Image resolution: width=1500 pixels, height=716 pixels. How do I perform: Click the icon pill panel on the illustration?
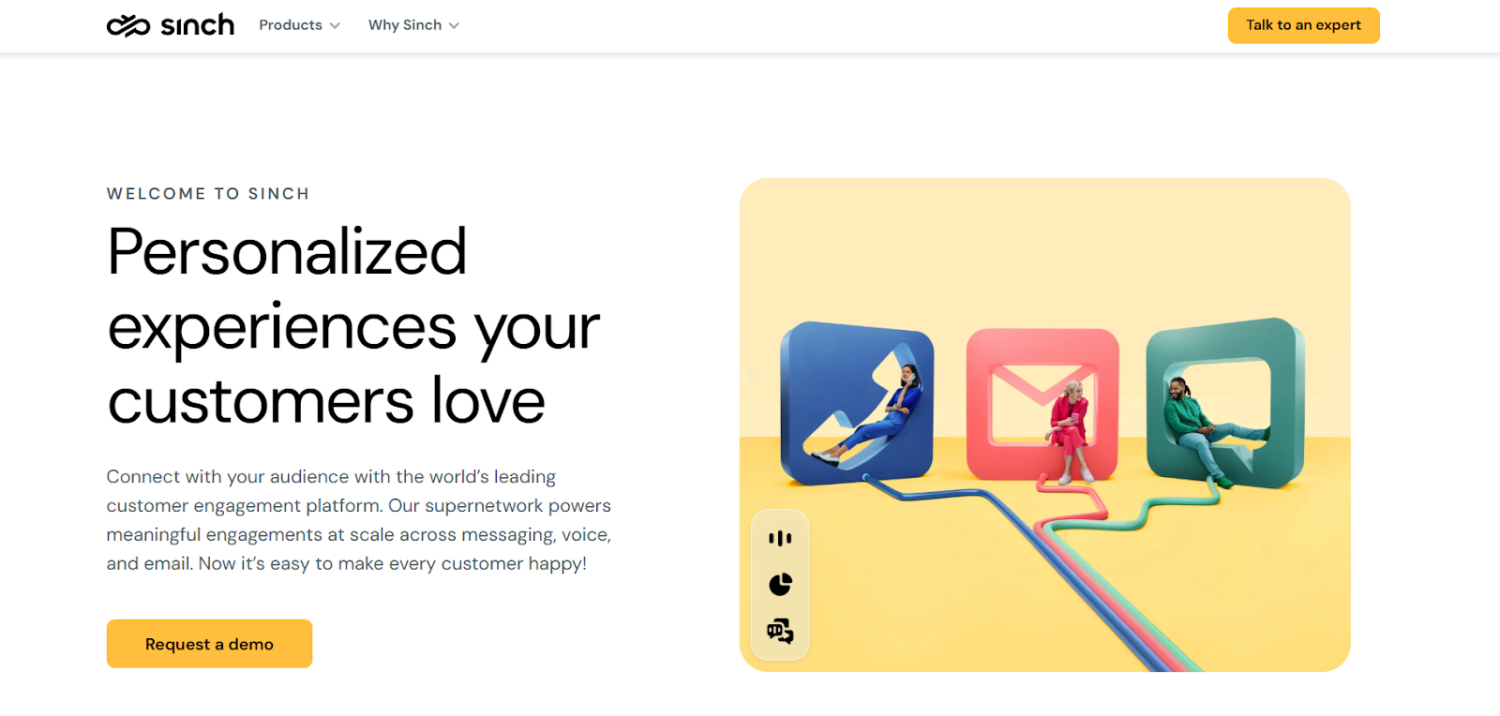click(x=780, y=585)
